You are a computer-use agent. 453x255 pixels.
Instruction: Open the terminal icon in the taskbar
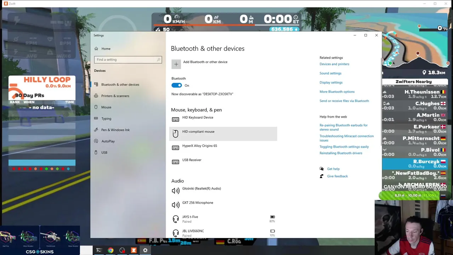coord(99,250)
